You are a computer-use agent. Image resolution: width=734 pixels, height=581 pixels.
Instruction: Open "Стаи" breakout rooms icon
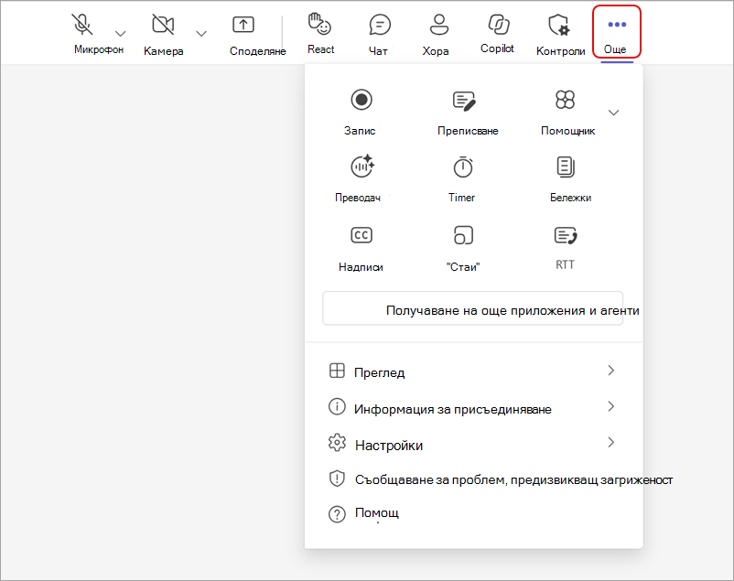pyautogui.click(x=463, y=235)
